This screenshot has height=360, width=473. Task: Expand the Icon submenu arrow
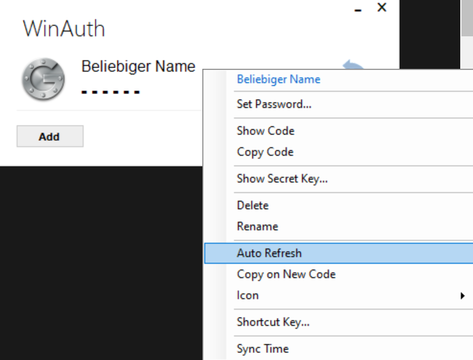tap(462, 296)
